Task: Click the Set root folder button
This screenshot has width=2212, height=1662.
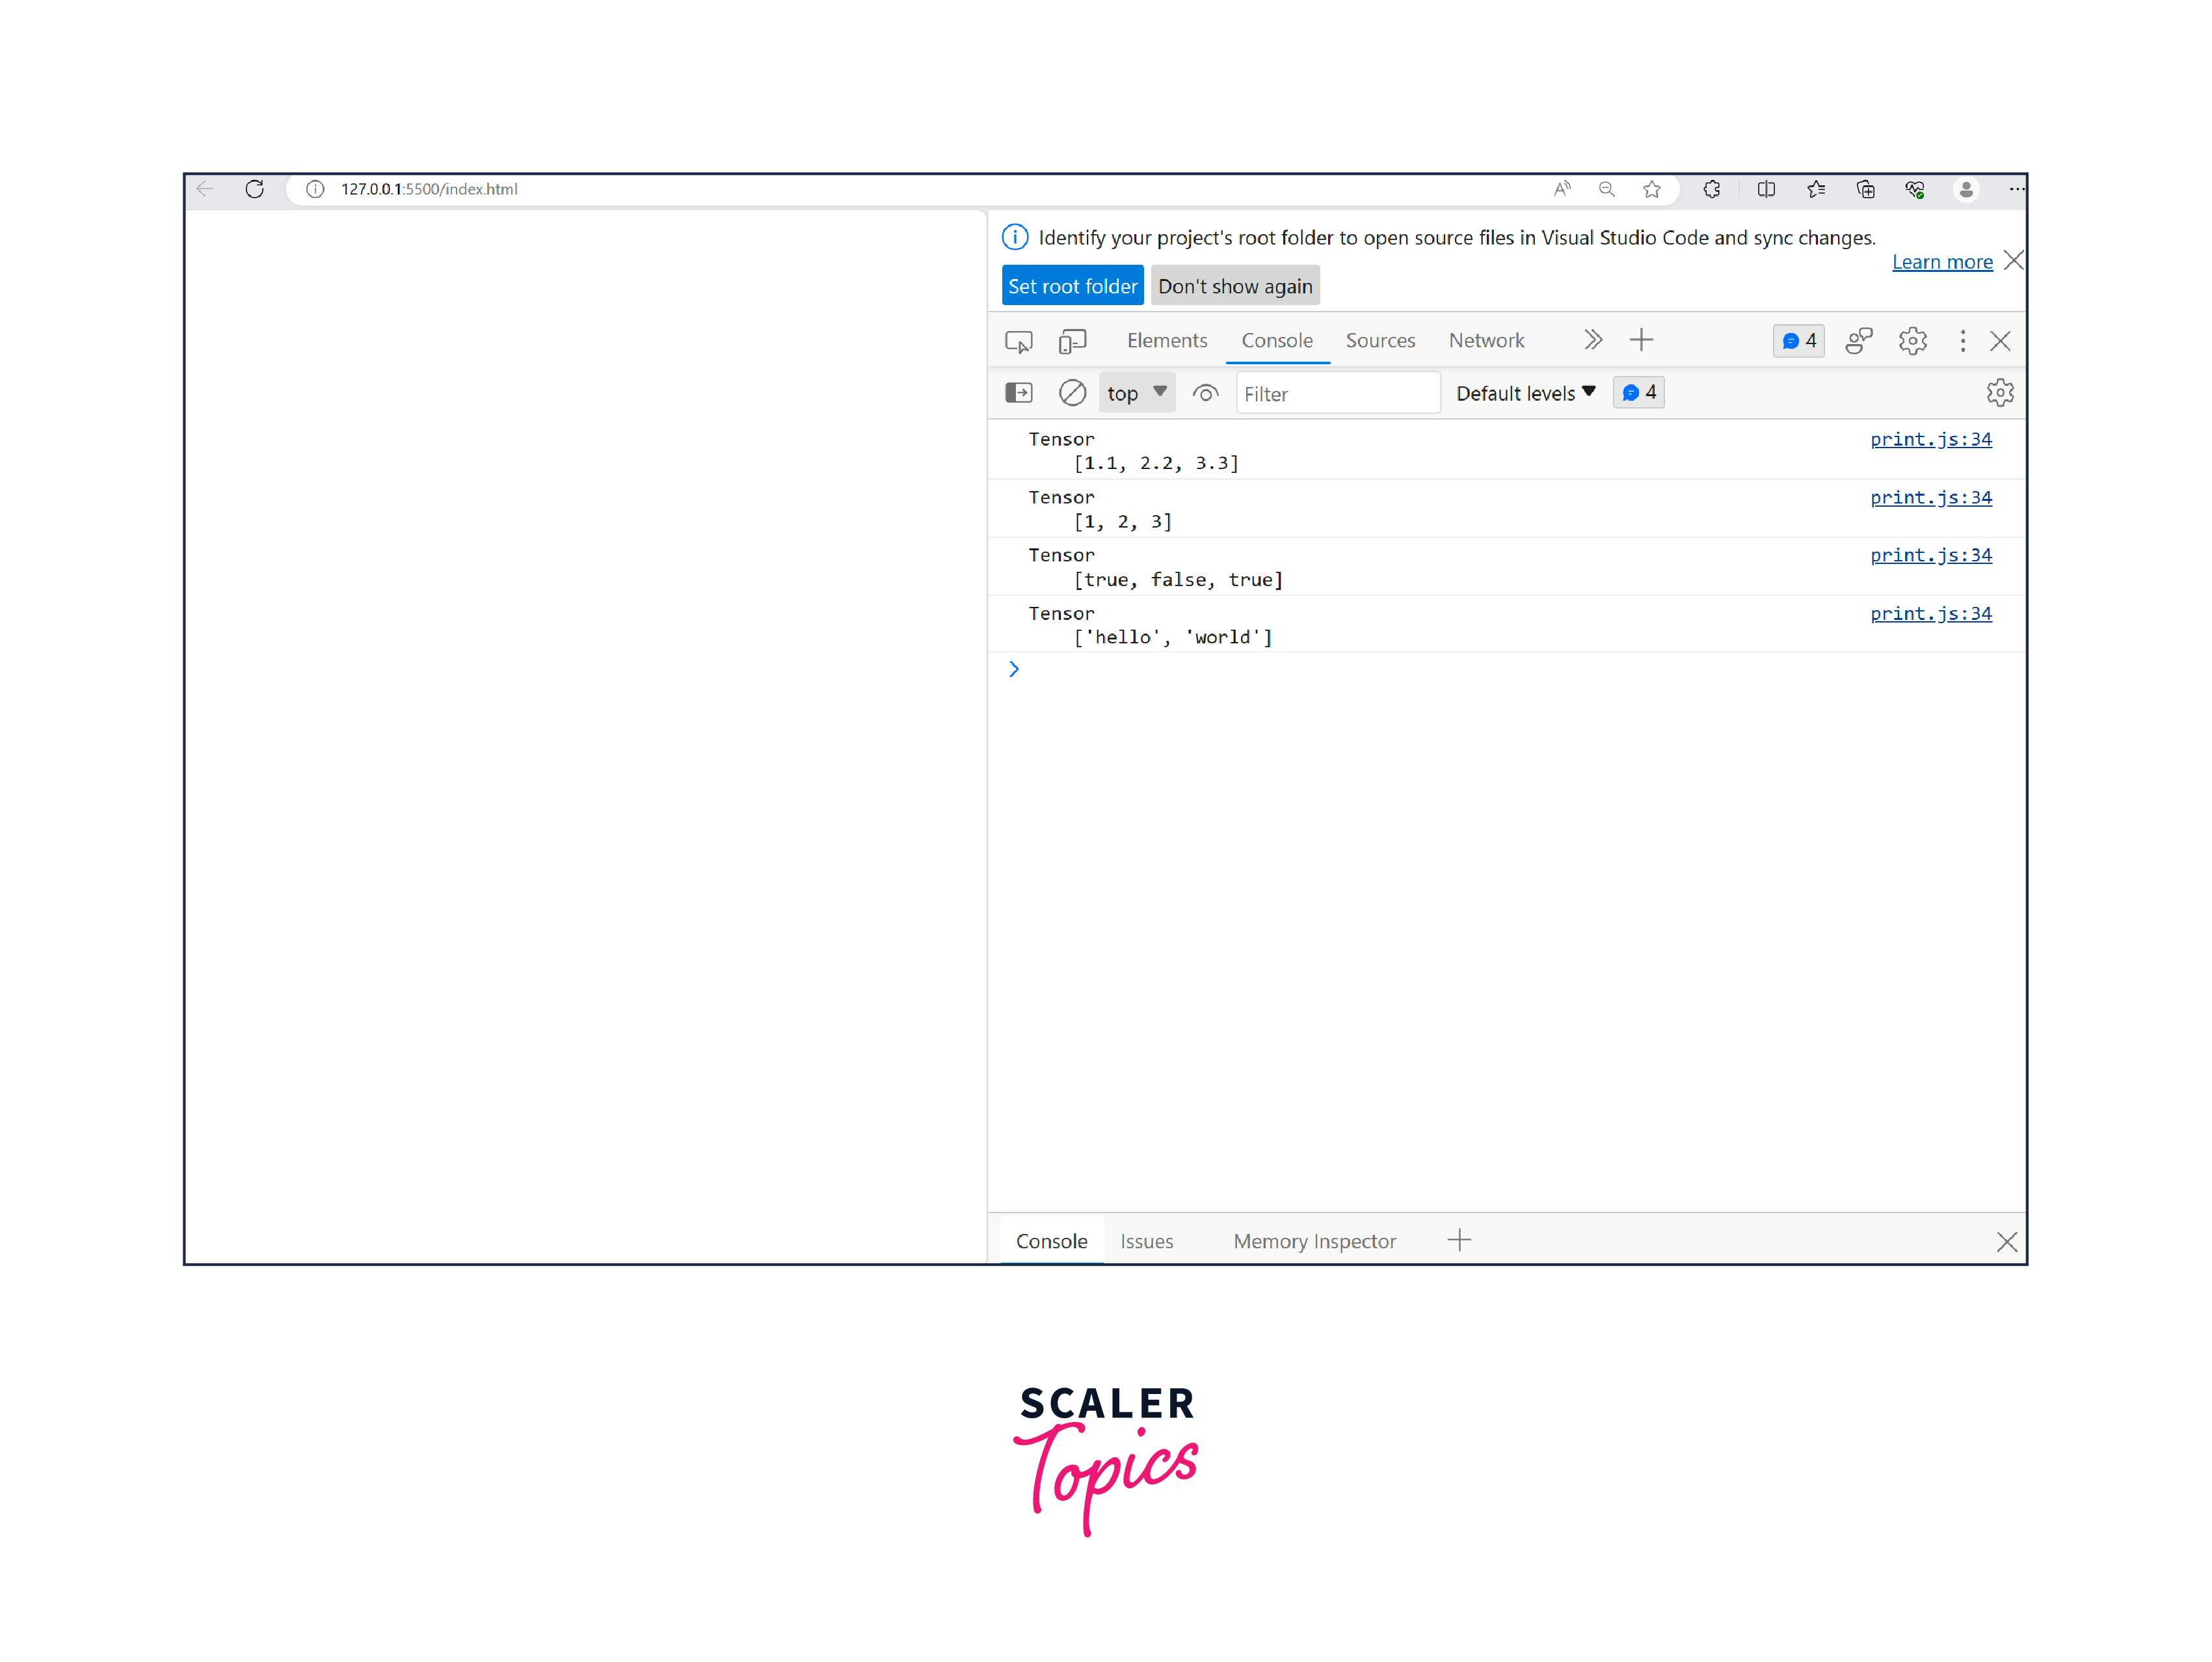Action: point(1072,286)
